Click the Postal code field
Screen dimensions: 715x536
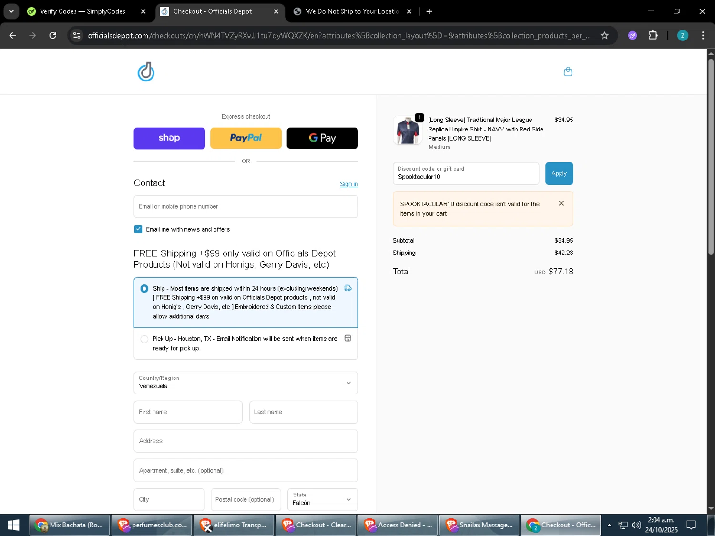coord(246,499)
